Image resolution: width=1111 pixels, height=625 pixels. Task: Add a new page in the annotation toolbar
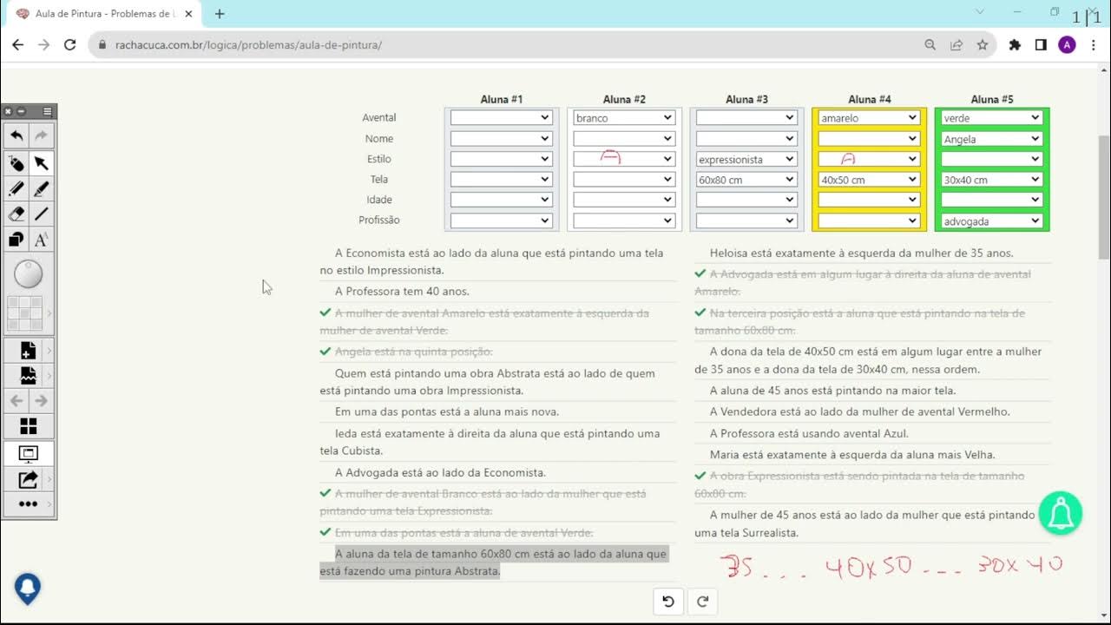pos(28,351)
